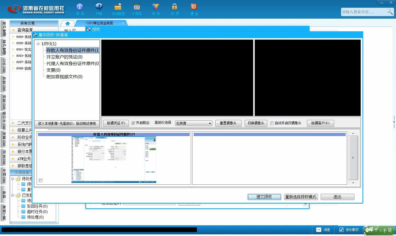Close the 1093单位现金取款 tab
This screenshot has width=396, height=236.
[x=123, y=23]
